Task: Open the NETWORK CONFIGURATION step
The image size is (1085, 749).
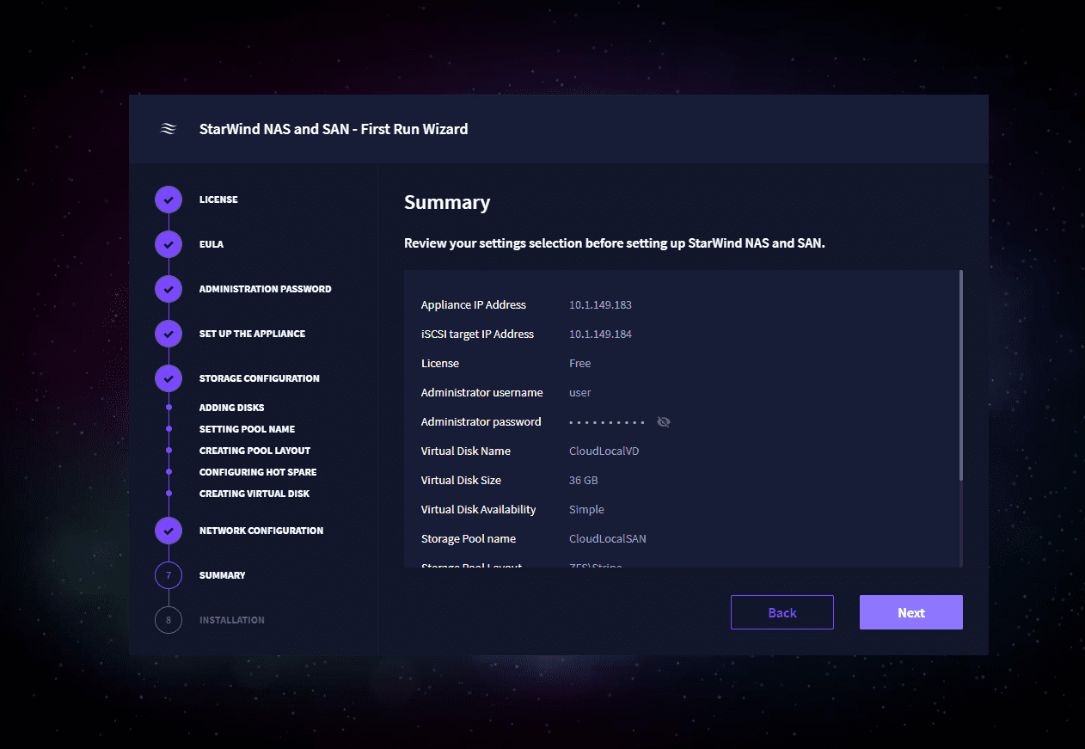Action: coord(261,531)
